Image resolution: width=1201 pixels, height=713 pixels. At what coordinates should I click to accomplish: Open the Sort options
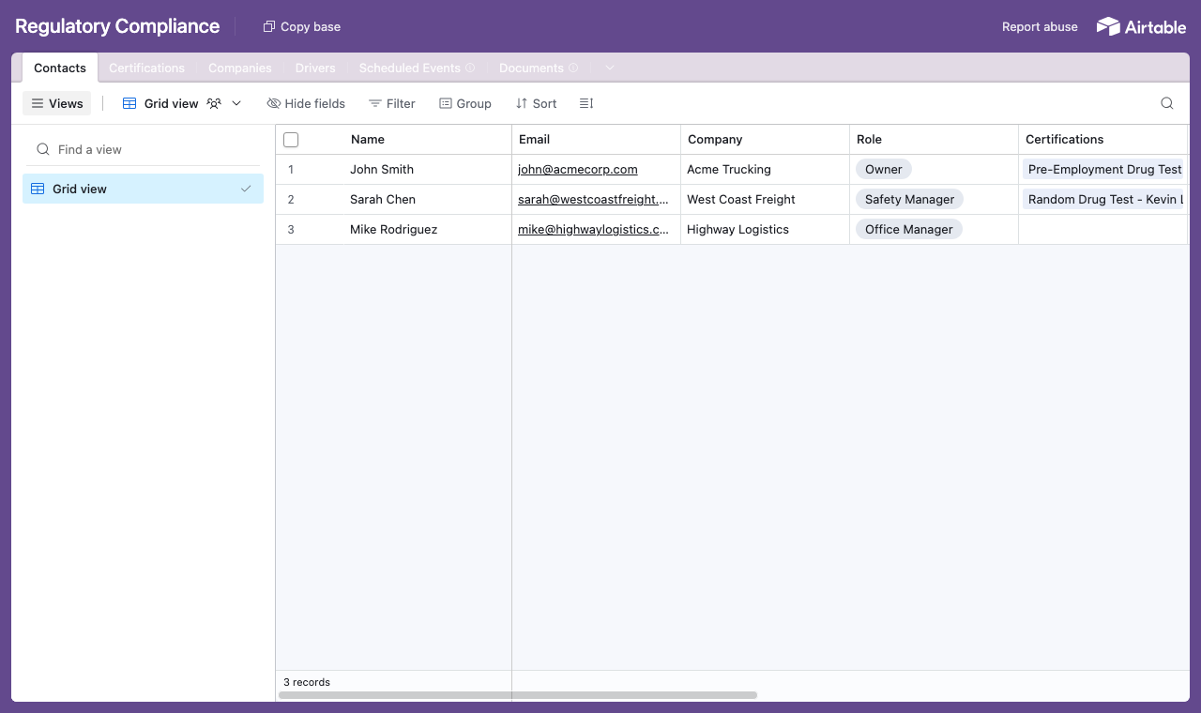(536, 103)
